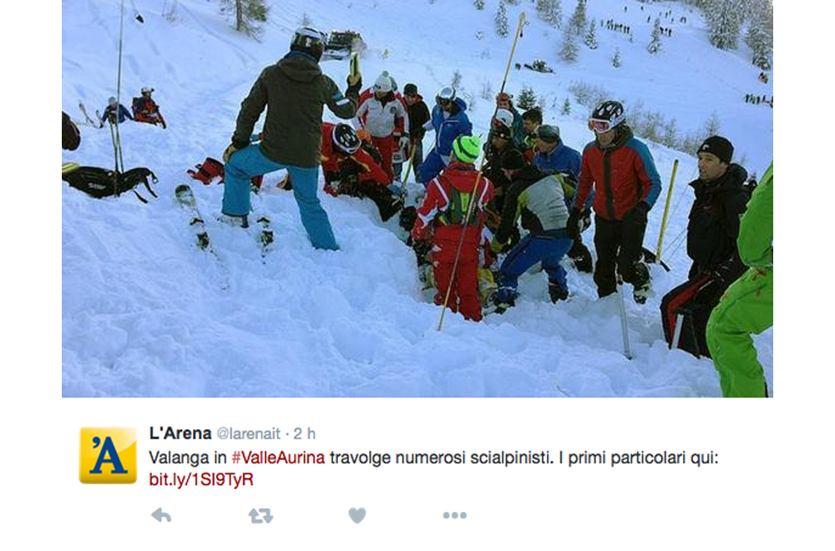The width and height of the screenshot is (835, 551).
Task: Open the L'Arena profile name
Action: click(x=180, y=433)
